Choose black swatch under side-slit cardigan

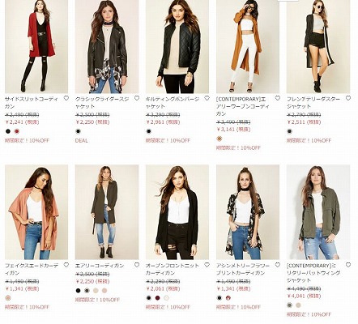click(8, 131)
